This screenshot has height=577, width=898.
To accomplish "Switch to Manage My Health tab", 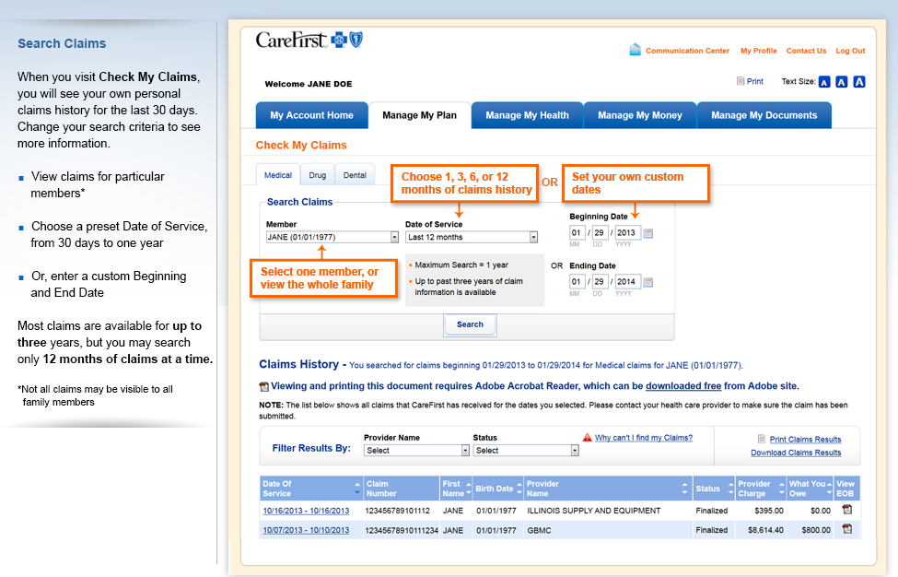I will coord(527,115).
